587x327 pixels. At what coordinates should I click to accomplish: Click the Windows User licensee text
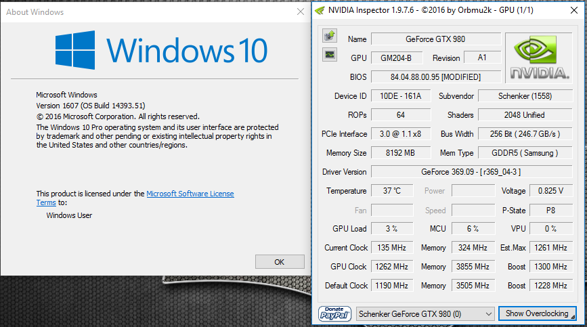coord(69,215)
